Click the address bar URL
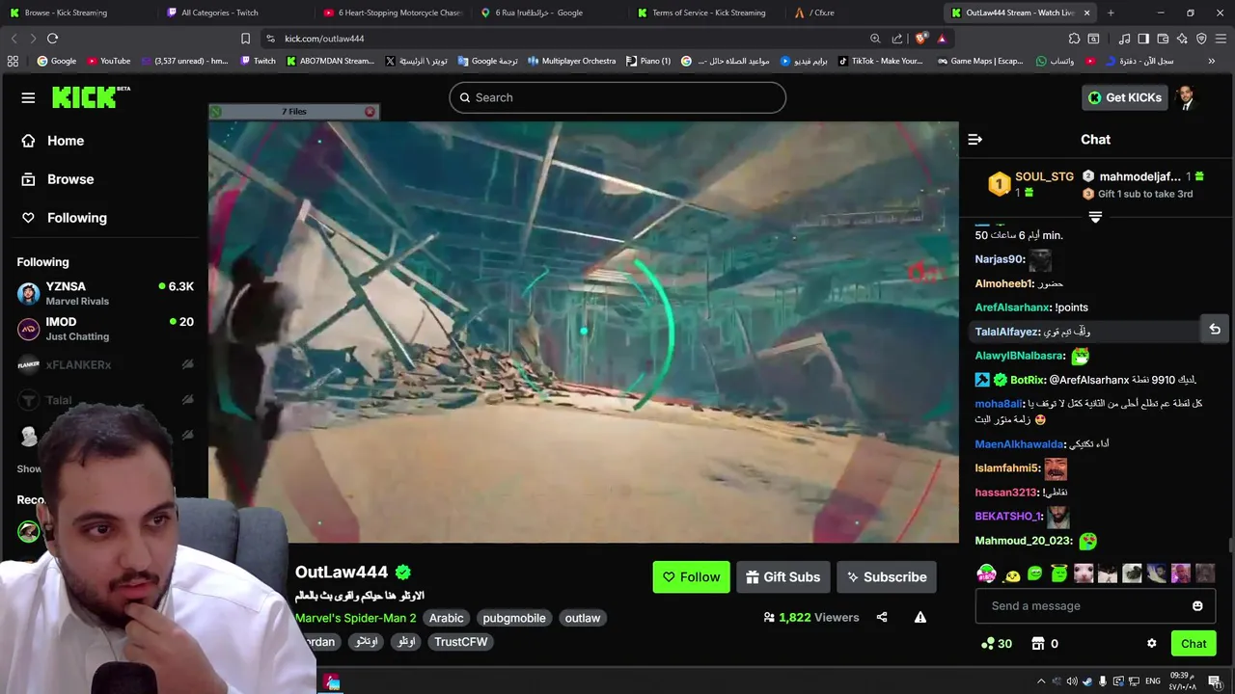 [324, 39]
